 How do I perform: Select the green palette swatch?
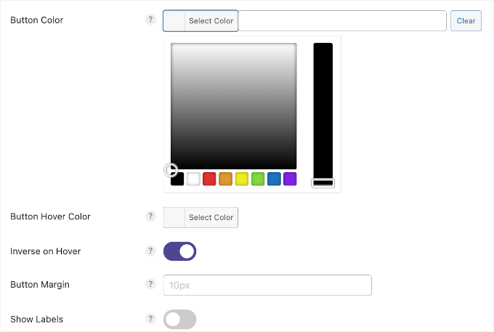(258, 179)
